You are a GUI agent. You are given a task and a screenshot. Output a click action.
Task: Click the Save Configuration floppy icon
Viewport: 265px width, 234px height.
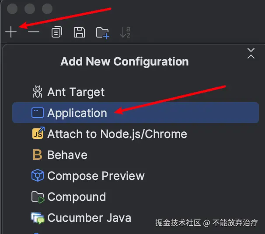80,32
